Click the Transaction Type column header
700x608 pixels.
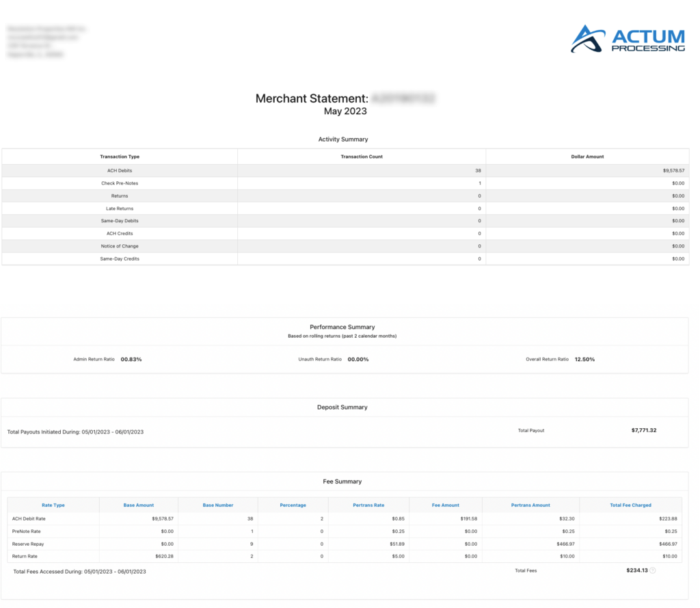coord(120,157)
